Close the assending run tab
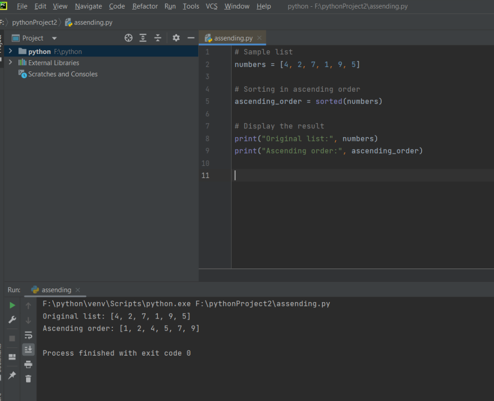Image resolution: width=494 pixels, height=401 pixels. (78, 290)
